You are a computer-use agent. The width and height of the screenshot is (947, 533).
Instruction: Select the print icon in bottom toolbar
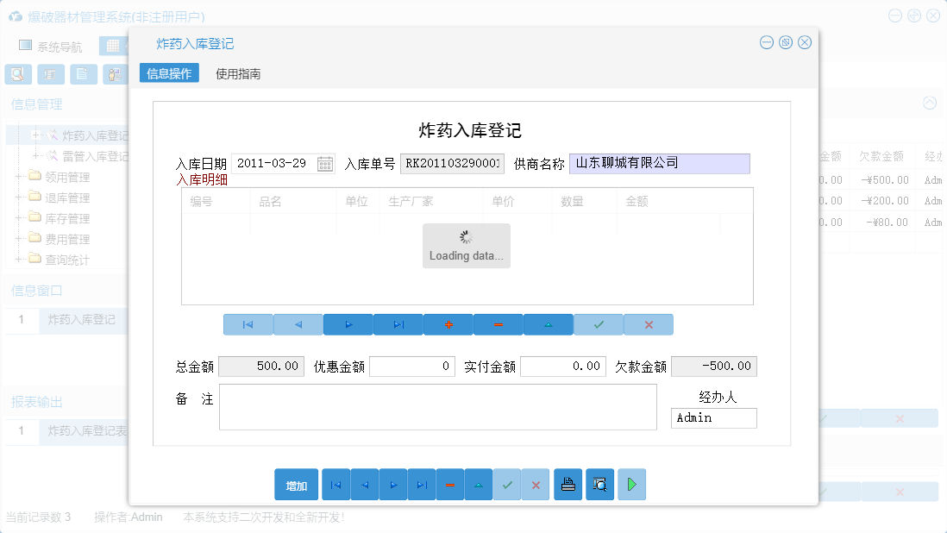point(568,484)
